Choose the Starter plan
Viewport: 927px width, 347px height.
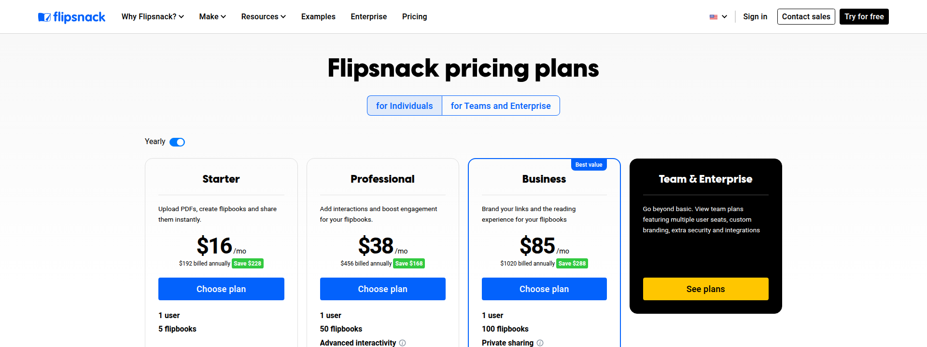221,289
